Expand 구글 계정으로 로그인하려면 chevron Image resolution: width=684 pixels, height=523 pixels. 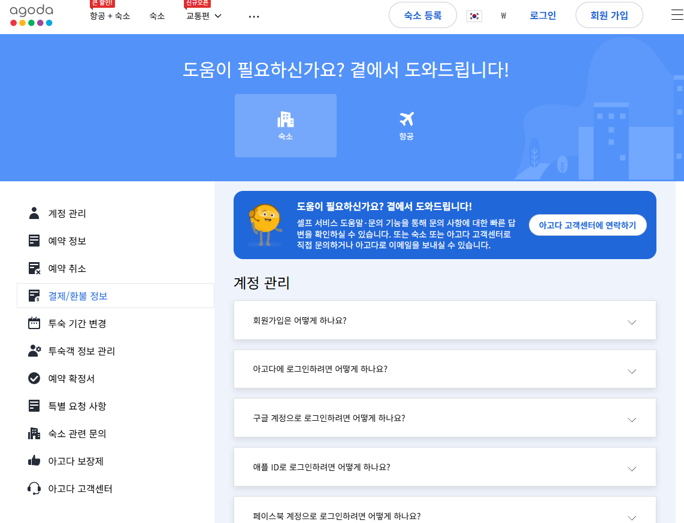coord(632,419)
